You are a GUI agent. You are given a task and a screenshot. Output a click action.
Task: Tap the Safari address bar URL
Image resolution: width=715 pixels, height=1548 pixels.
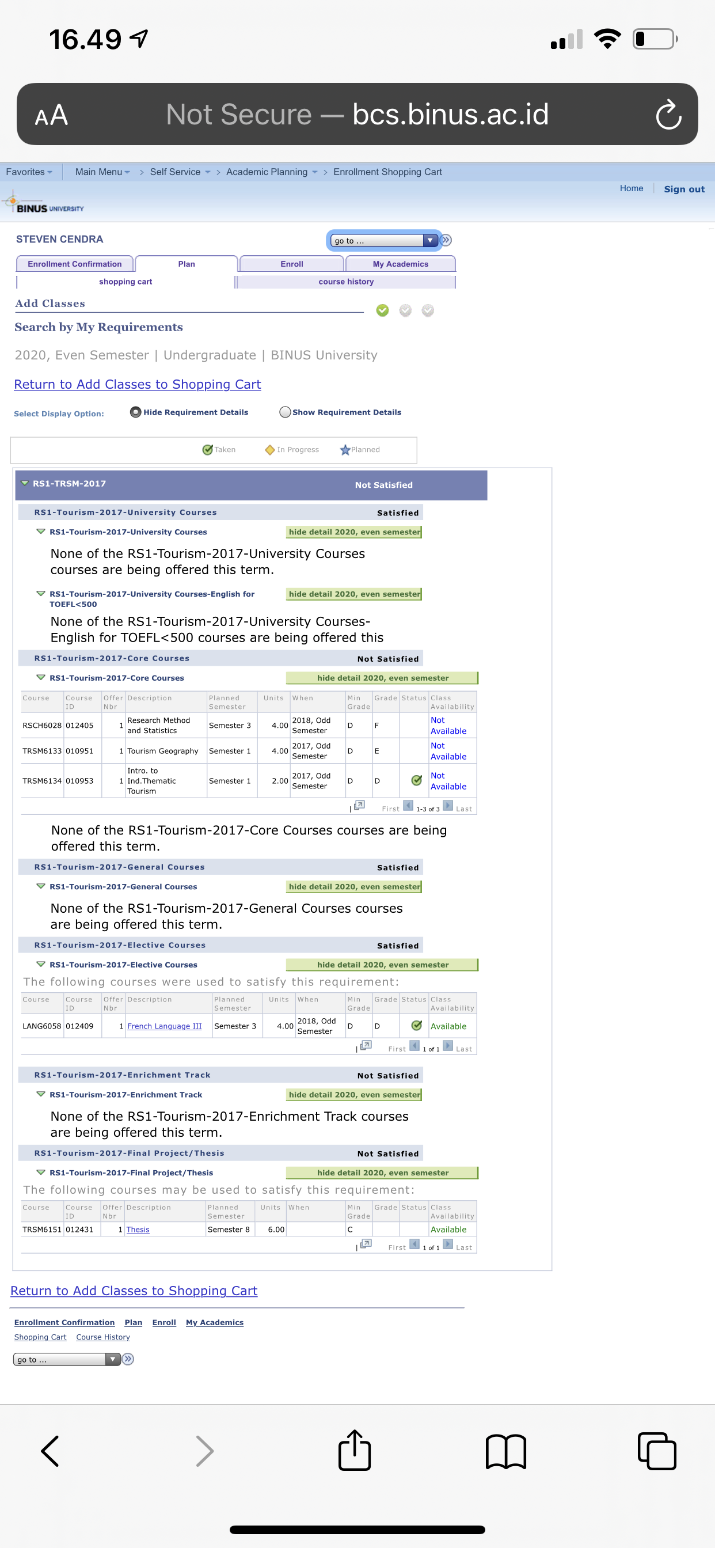pyautogui.click(x=357, y=114)
